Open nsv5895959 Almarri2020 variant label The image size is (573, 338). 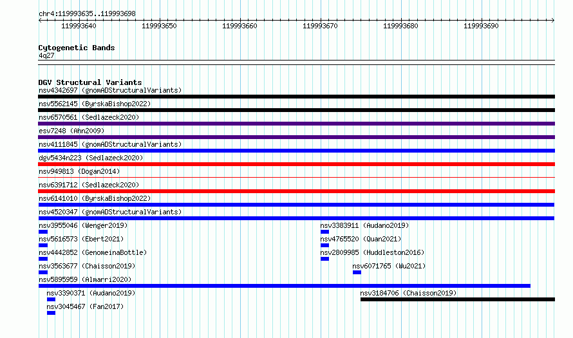pos(85,279)
